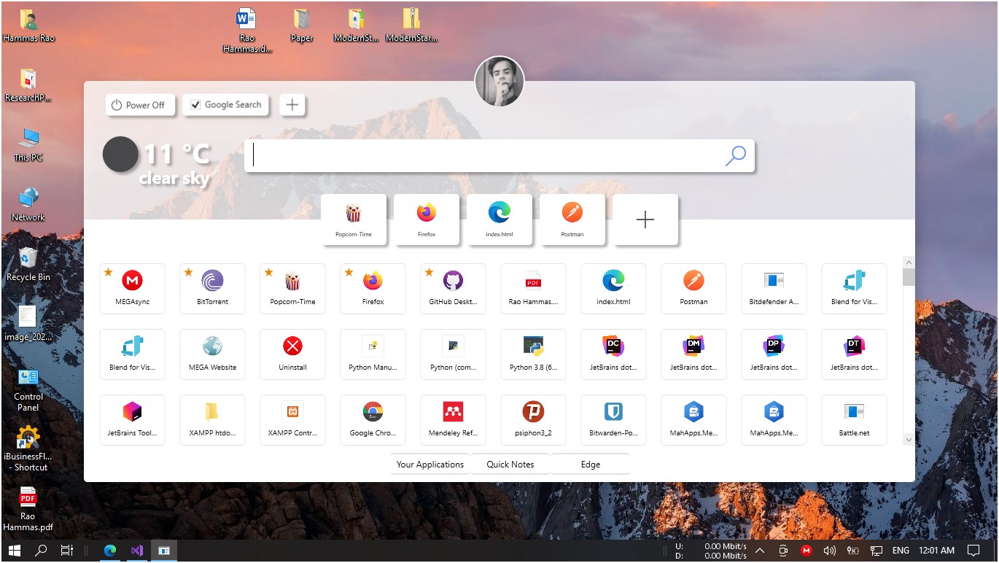Launch the Bitdefender app tile
The width and height of the screenshot is (999, 563).
coord(774,288)
